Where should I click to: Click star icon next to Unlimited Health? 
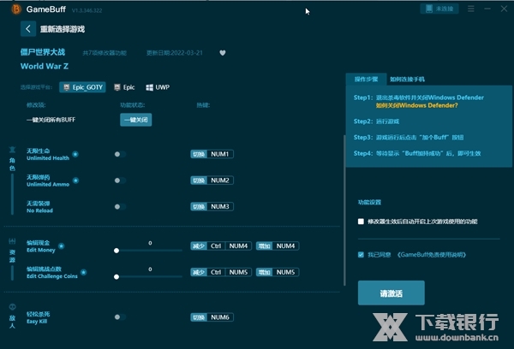(75, 154)
